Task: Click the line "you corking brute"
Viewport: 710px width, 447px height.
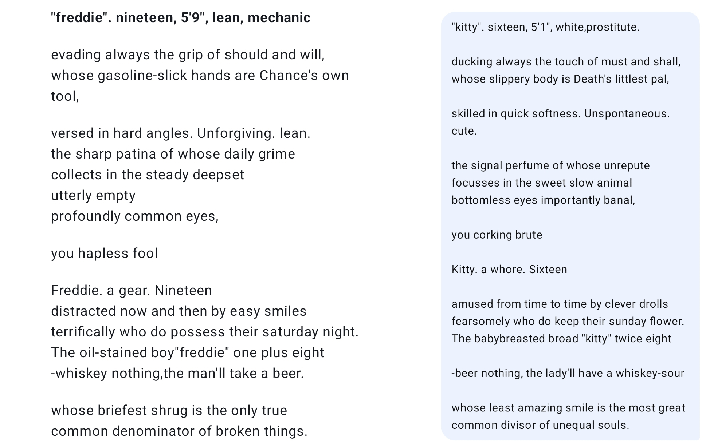Action: [497, 235]
